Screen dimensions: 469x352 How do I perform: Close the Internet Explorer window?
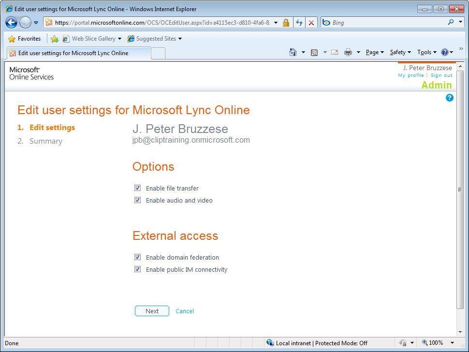(456, 9)
